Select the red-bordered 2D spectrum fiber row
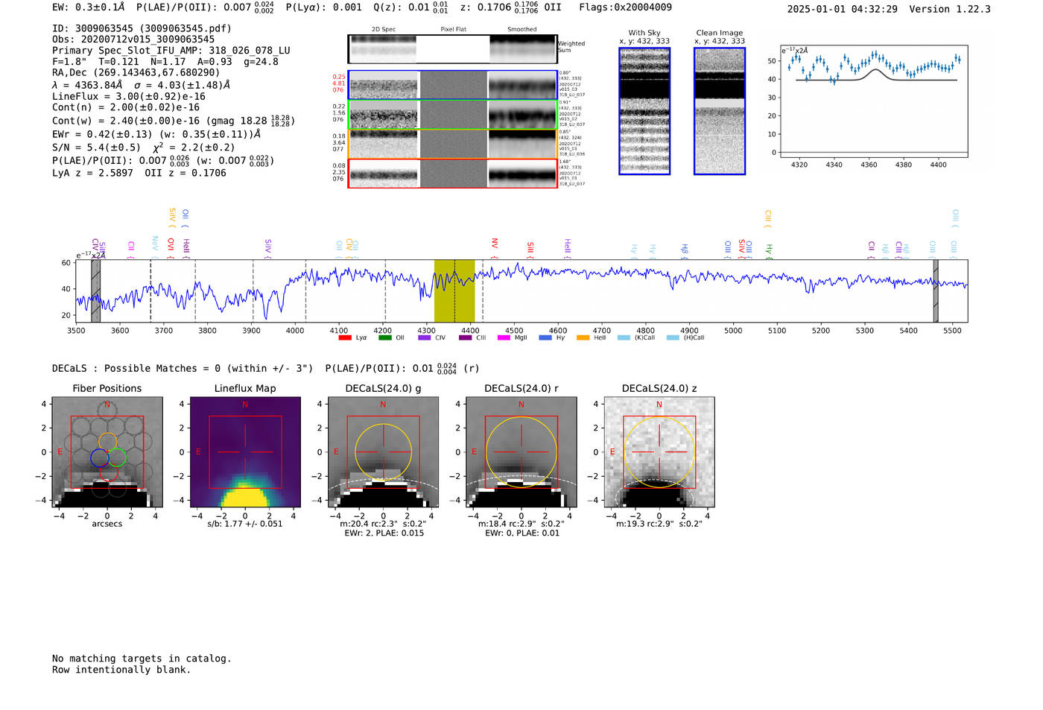1043x710 pixels. point(452,174)
